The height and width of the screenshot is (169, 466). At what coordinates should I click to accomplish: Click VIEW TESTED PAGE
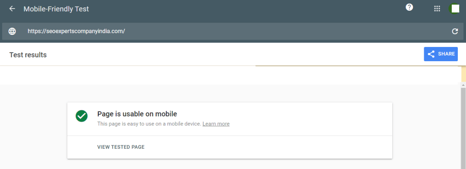click(x=121, y=147)
